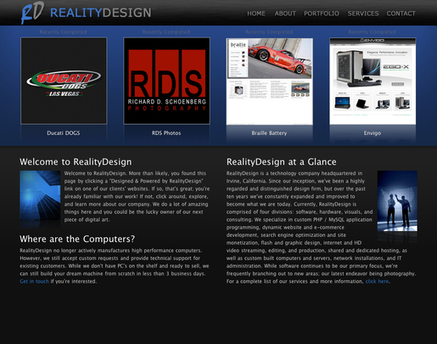
Task: Click the Ducati DOGS caption label
Action: point(64,133)
